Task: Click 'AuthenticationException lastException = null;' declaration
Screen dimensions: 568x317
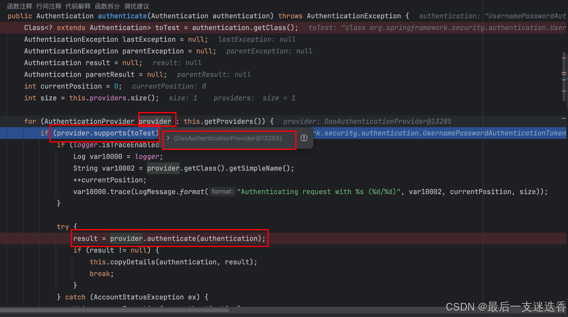Action: click(116, 39)
